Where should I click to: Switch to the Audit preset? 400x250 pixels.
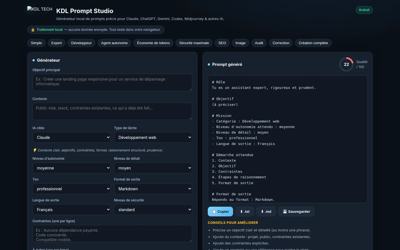259,43
